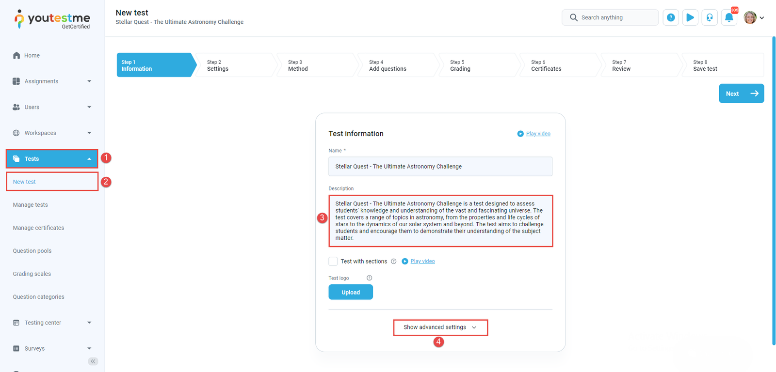776x372 pixels.
Task: Click into the test Name field
Action: [x=440, y=167]
